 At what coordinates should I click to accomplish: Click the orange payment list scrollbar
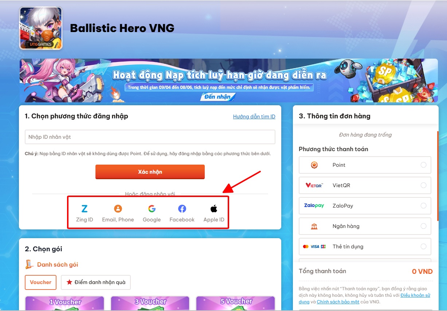click(438, 176)
